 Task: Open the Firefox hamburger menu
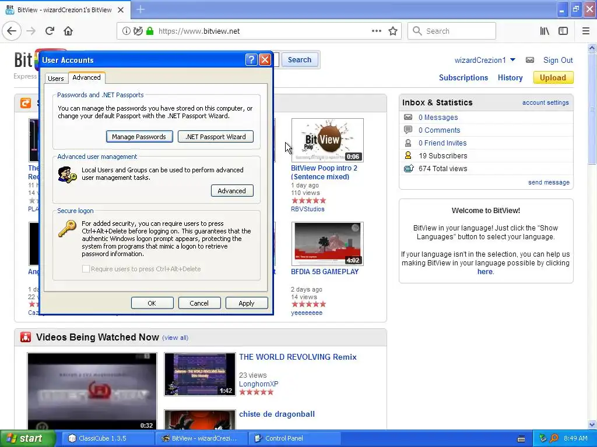(586, 31)
